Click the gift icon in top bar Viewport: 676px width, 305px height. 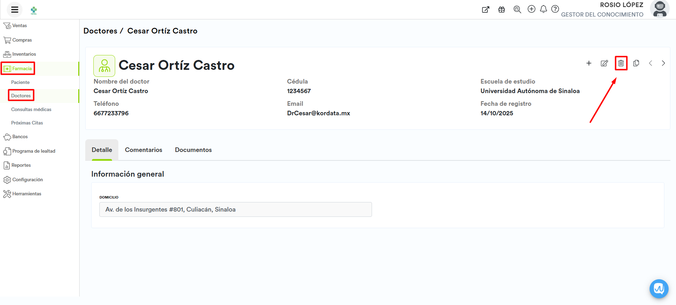pos(502,10)
